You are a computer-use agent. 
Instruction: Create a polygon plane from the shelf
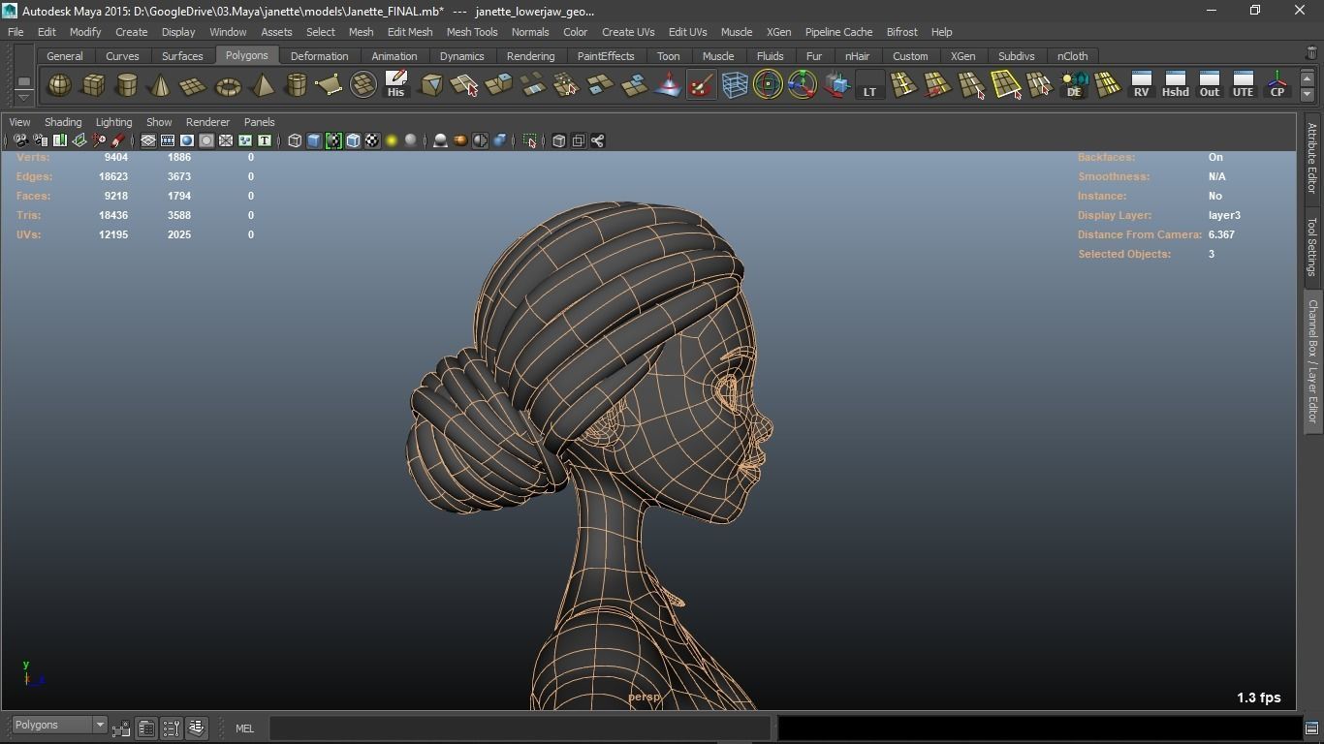(194, 85)
